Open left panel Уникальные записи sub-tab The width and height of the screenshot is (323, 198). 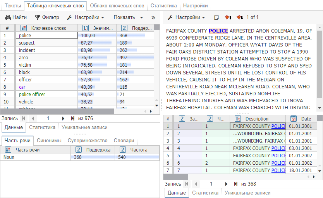(84, 127)
